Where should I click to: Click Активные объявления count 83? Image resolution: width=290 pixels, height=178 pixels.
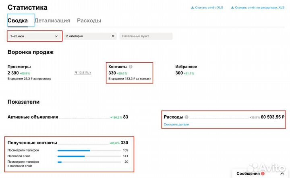(126, 117)
